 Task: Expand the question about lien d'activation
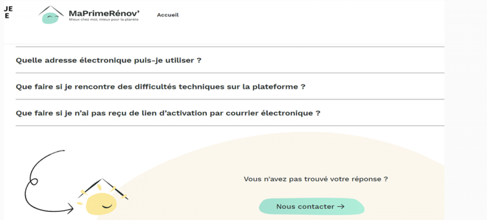(x=168, y=113)
